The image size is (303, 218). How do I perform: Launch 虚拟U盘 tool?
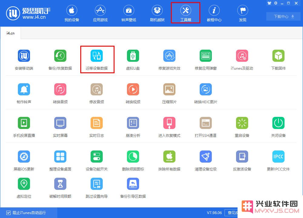tap(133, 60)
